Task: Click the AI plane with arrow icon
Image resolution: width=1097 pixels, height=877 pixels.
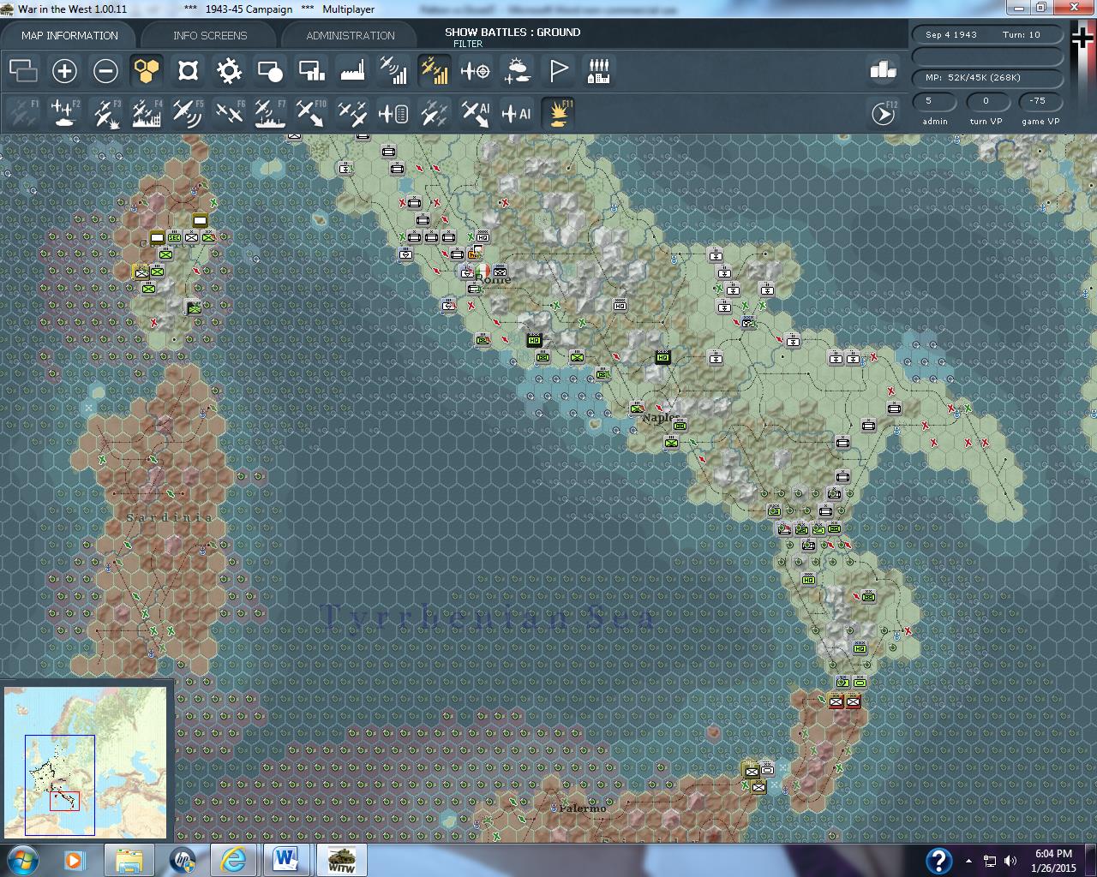Action: (x=476, y=113)
